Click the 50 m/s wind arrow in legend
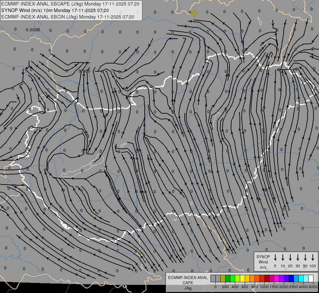Screen dimensions: 319x293 pos(305,257)
